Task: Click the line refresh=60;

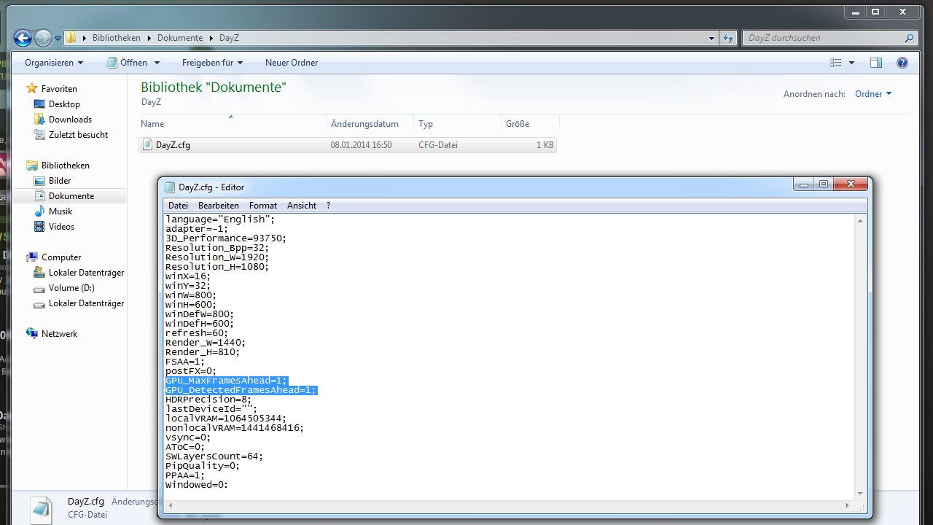Action: pos(196,333)
